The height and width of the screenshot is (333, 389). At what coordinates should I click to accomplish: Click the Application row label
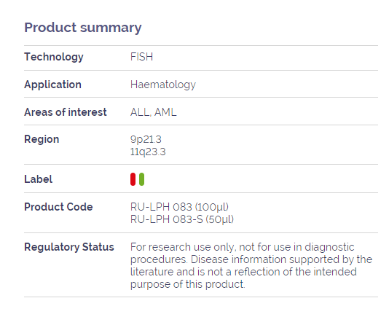point(53,85)
